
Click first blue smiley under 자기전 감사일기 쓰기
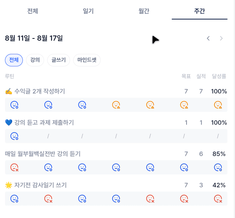coord(14,199)
